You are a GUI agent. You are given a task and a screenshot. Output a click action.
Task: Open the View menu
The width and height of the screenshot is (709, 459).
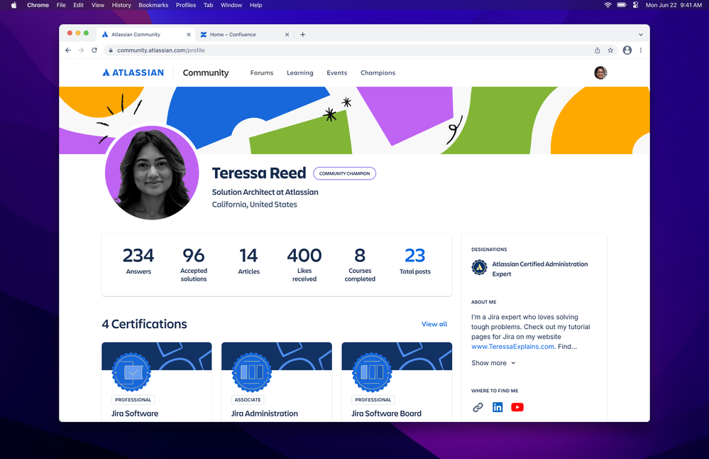(x=98, y=5)
